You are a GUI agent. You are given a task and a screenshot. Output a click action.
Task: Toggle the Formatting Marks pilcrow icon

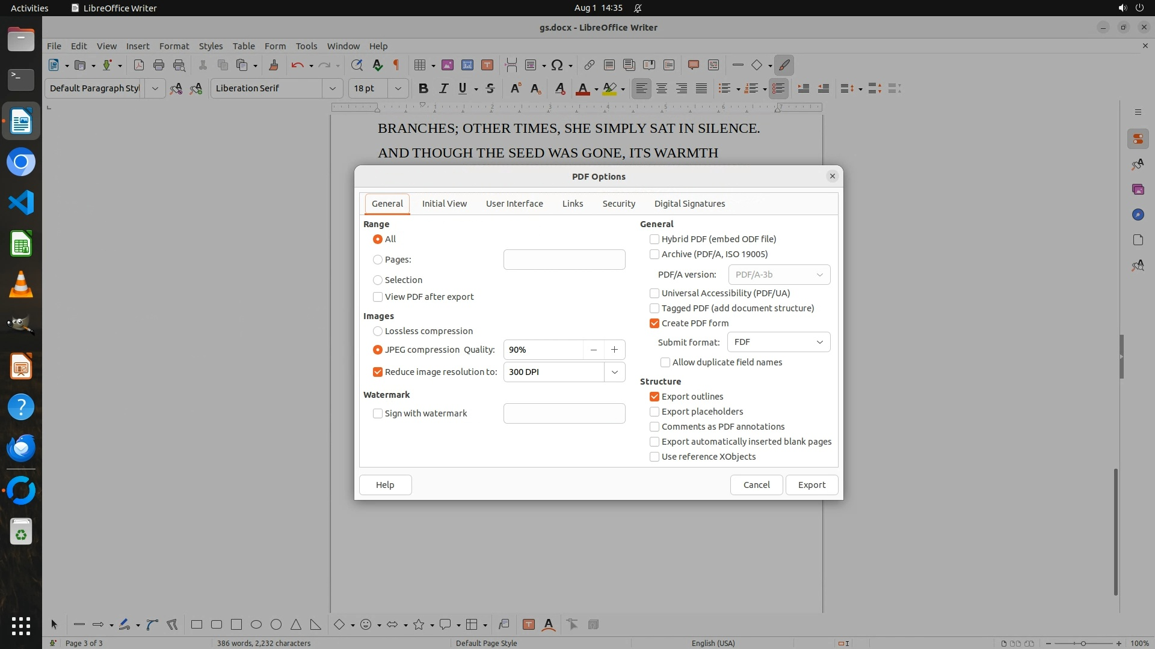(396, 65)
